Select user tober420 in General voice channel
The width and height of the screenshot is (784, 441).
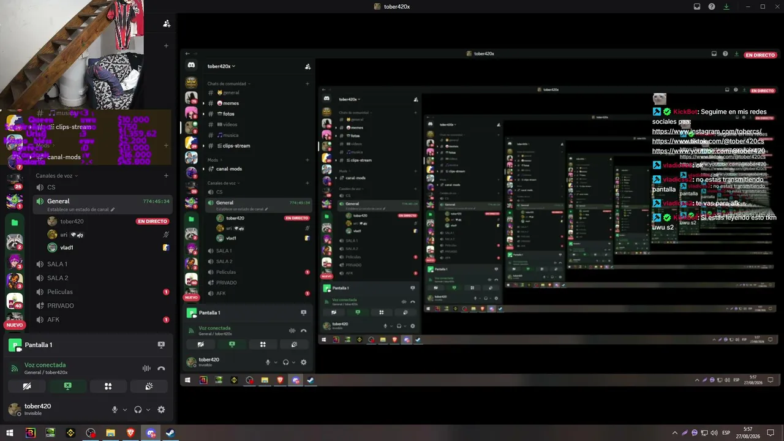pos(72,221)
